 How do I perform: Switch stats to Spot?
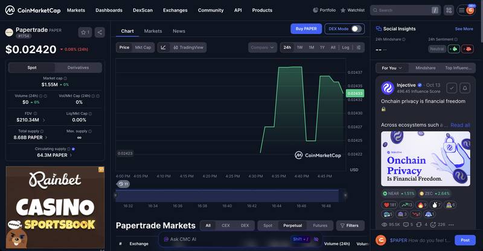click(x=32, y=68)
